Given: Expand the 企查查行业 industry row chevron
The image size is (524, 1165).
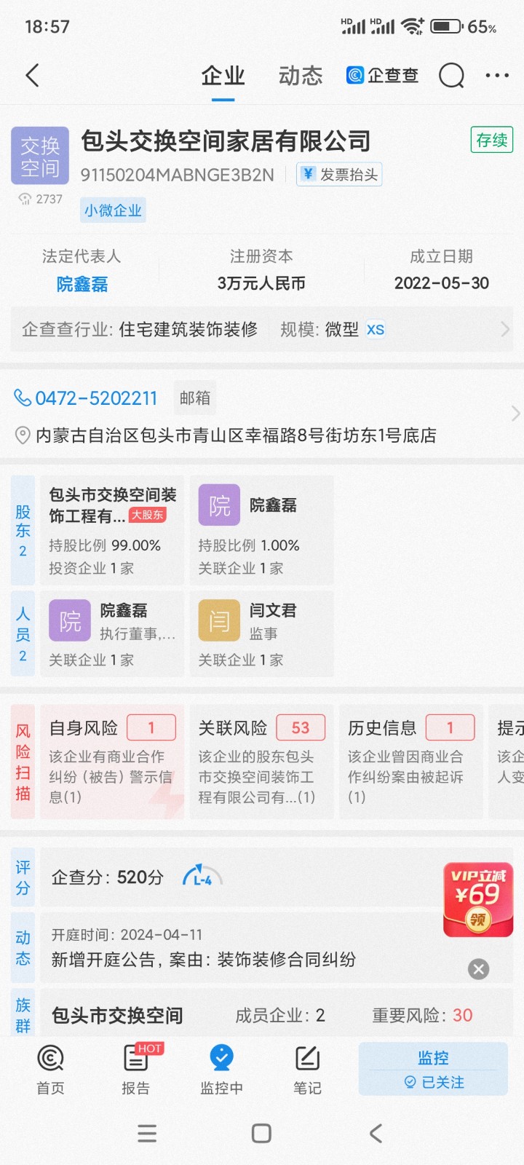Looking at the screenshot, I should click(505, 330).
